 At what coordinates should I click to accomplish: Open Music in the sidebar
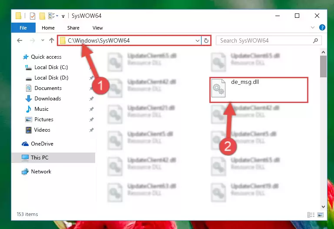coord(41,109)
